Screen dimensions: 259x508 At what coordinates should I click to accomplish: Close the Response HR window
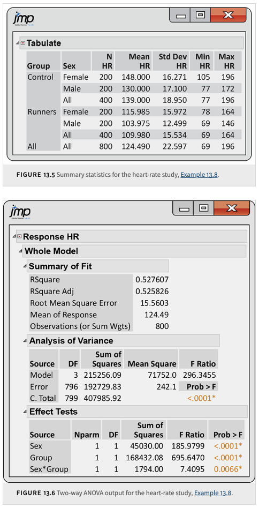(x=231, y=208)
